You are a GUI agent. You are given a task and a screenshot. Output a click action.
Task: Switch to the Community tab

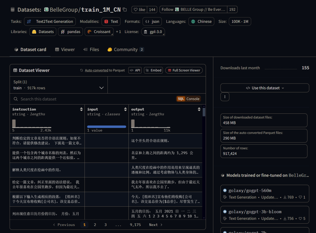126,49
